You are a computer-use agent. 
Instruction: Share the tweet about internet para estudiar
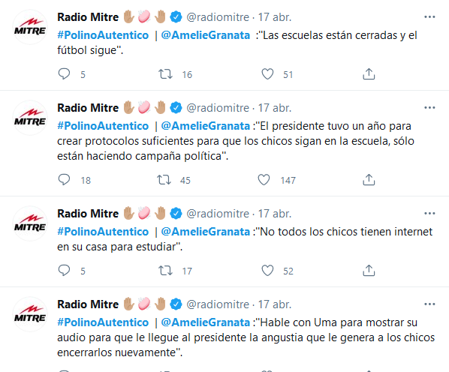point(369,271)
